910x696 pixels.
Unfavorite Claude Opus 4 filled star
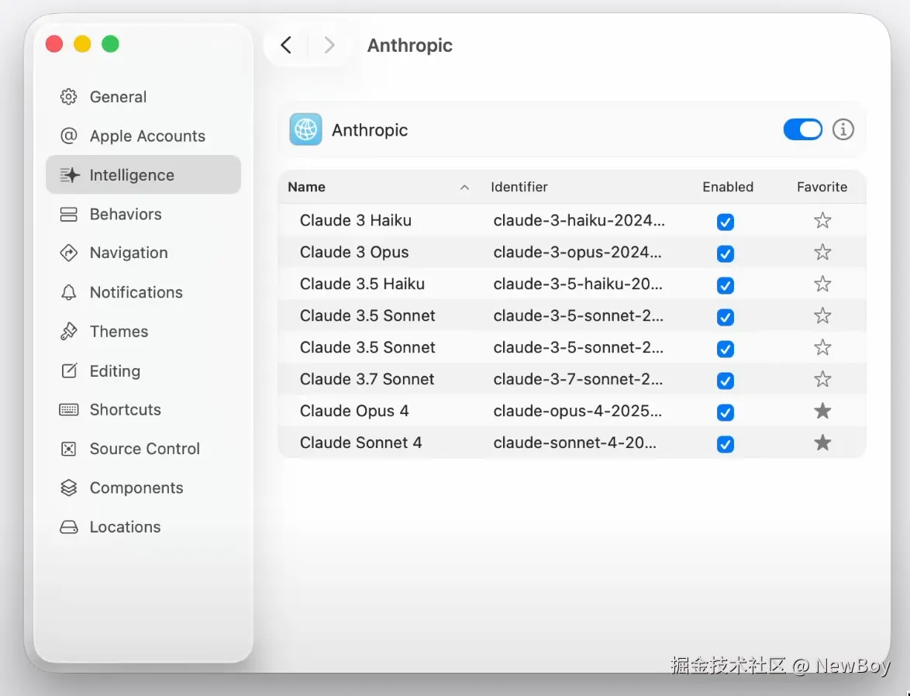pyautogui.click(x=822, y=411)
